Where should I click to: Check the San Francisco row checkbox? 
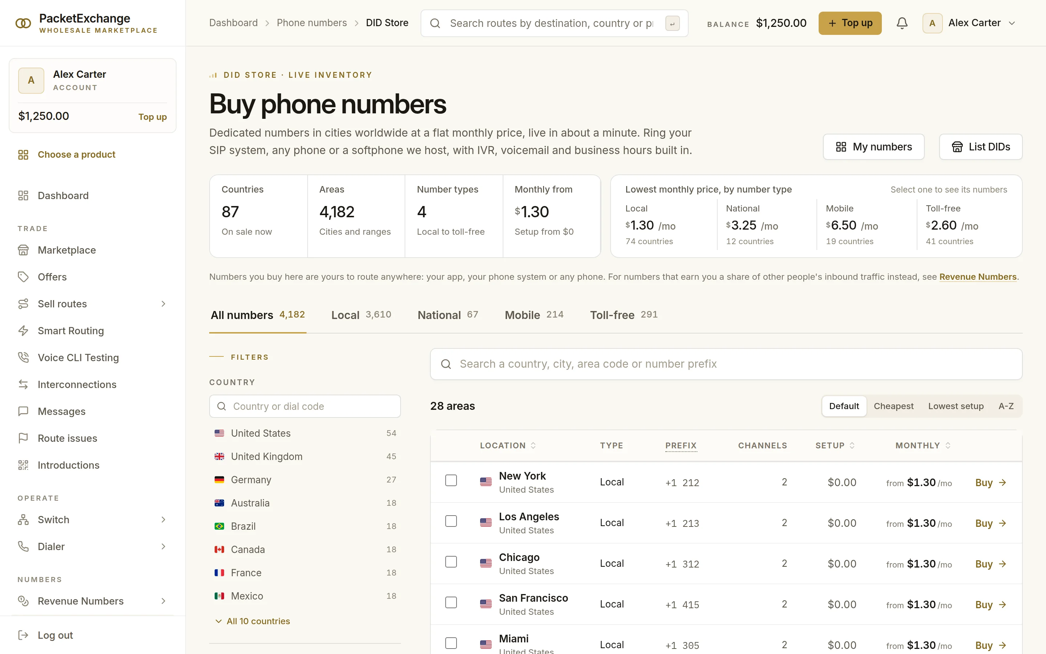[451, 602]
